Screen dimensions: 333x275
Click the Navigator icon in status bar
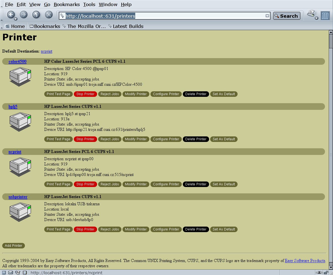click(x=4, y=273)
